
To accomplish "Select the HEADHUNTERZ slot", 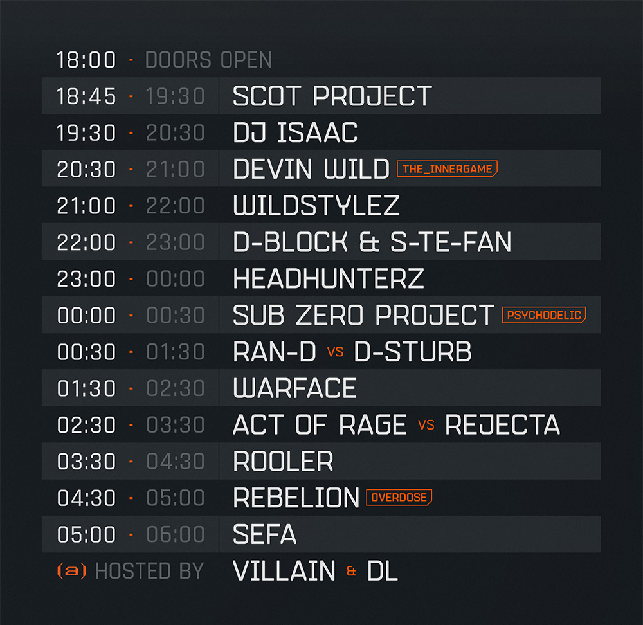I will click(x=328, y=278).
